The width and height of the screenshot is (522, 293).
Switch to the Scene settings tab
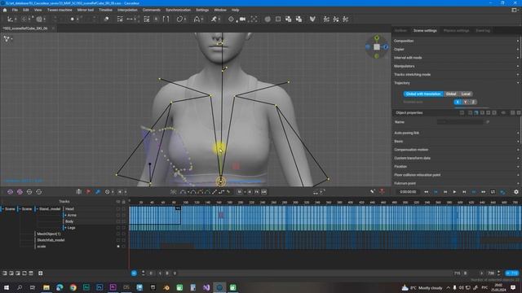point(425,31)
